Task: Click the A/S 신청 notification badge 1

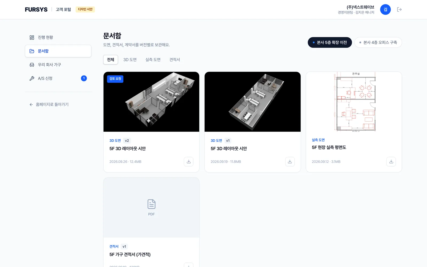Action: tap(84, 78)
